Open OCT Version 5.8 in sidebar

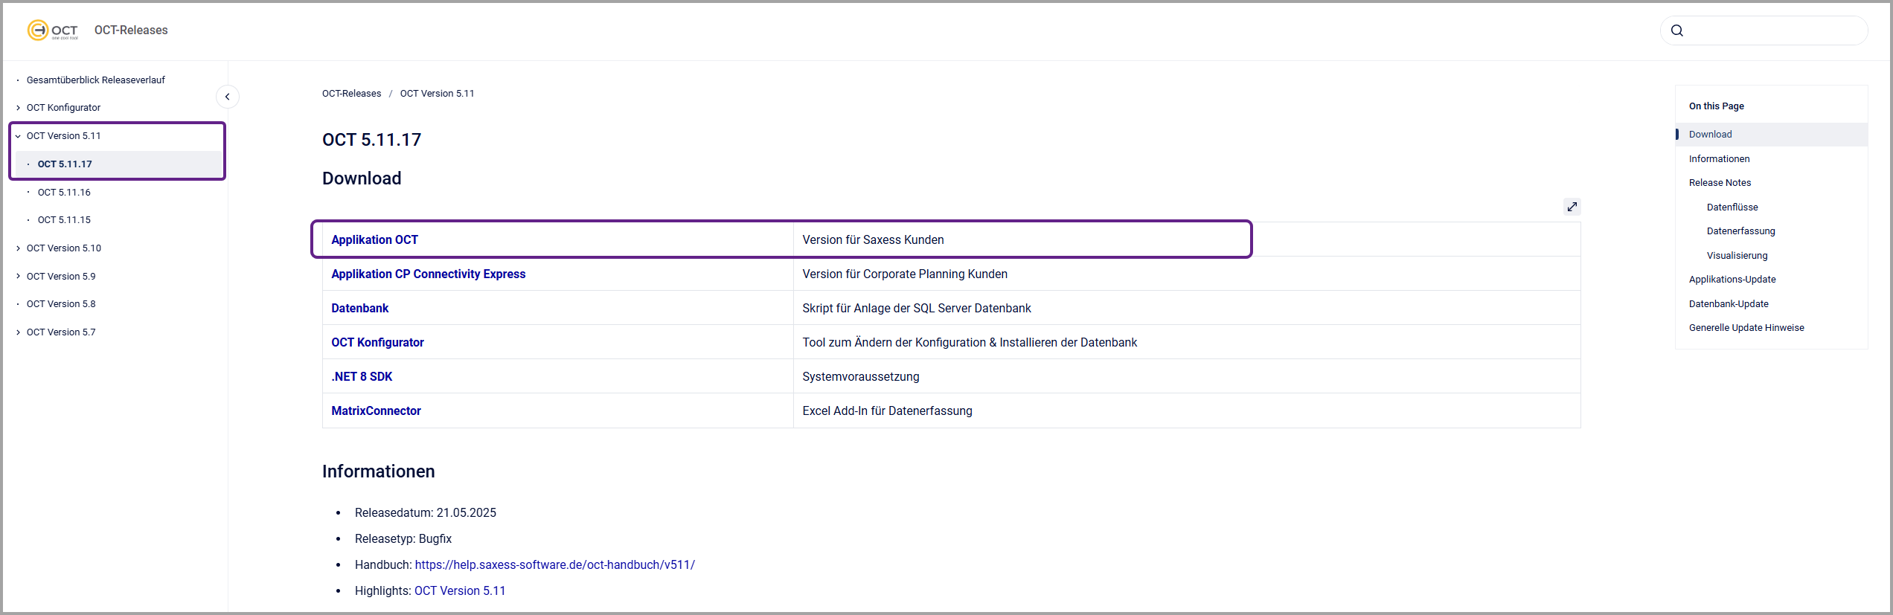tap(61, 304)
